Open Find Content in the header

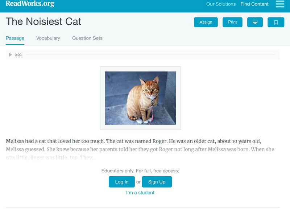pyautogui.click(x=254, y=4)
